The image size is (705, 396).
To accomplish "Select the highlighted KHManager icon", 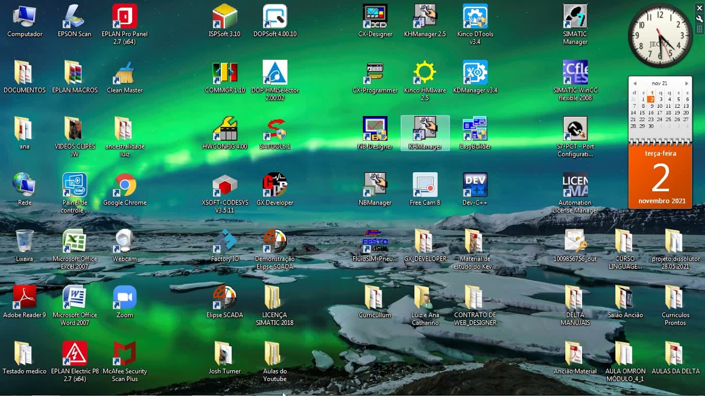I will pos(425,133).
